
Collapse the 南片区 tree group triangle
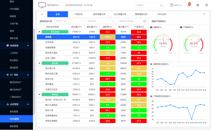[40, 94]
